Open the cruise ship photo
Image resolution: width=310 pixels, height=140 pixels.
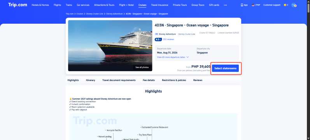click(x=110, y=45)
